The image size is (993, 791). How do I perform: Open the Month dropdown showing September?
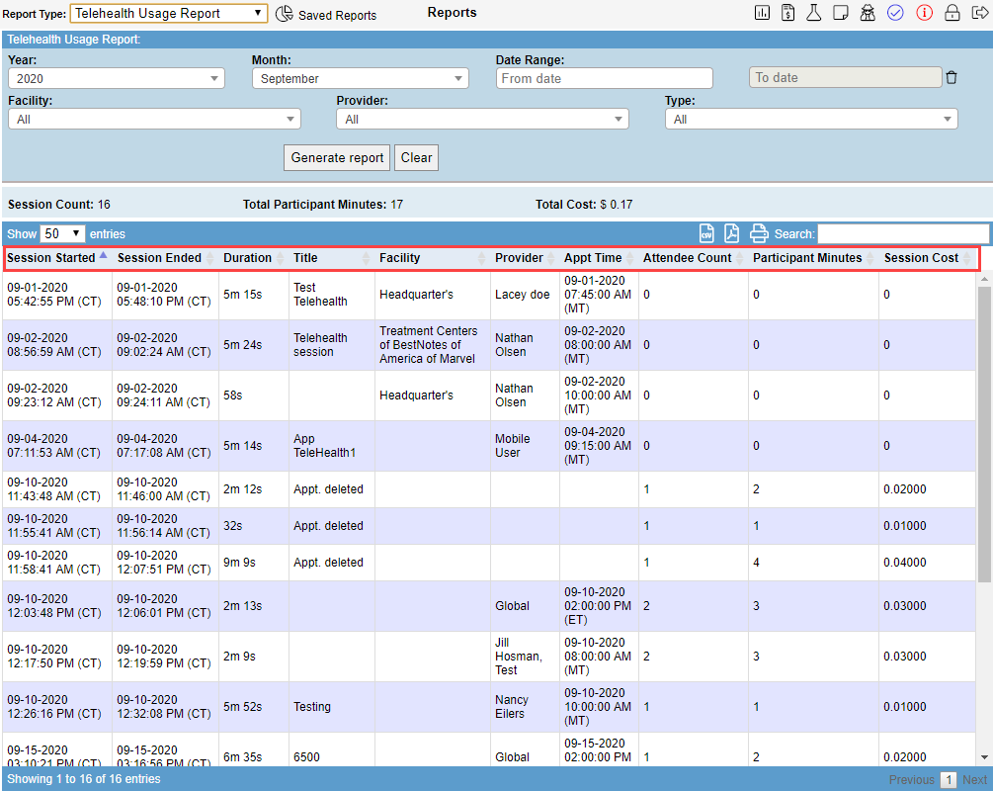click(x=361, y=78)
